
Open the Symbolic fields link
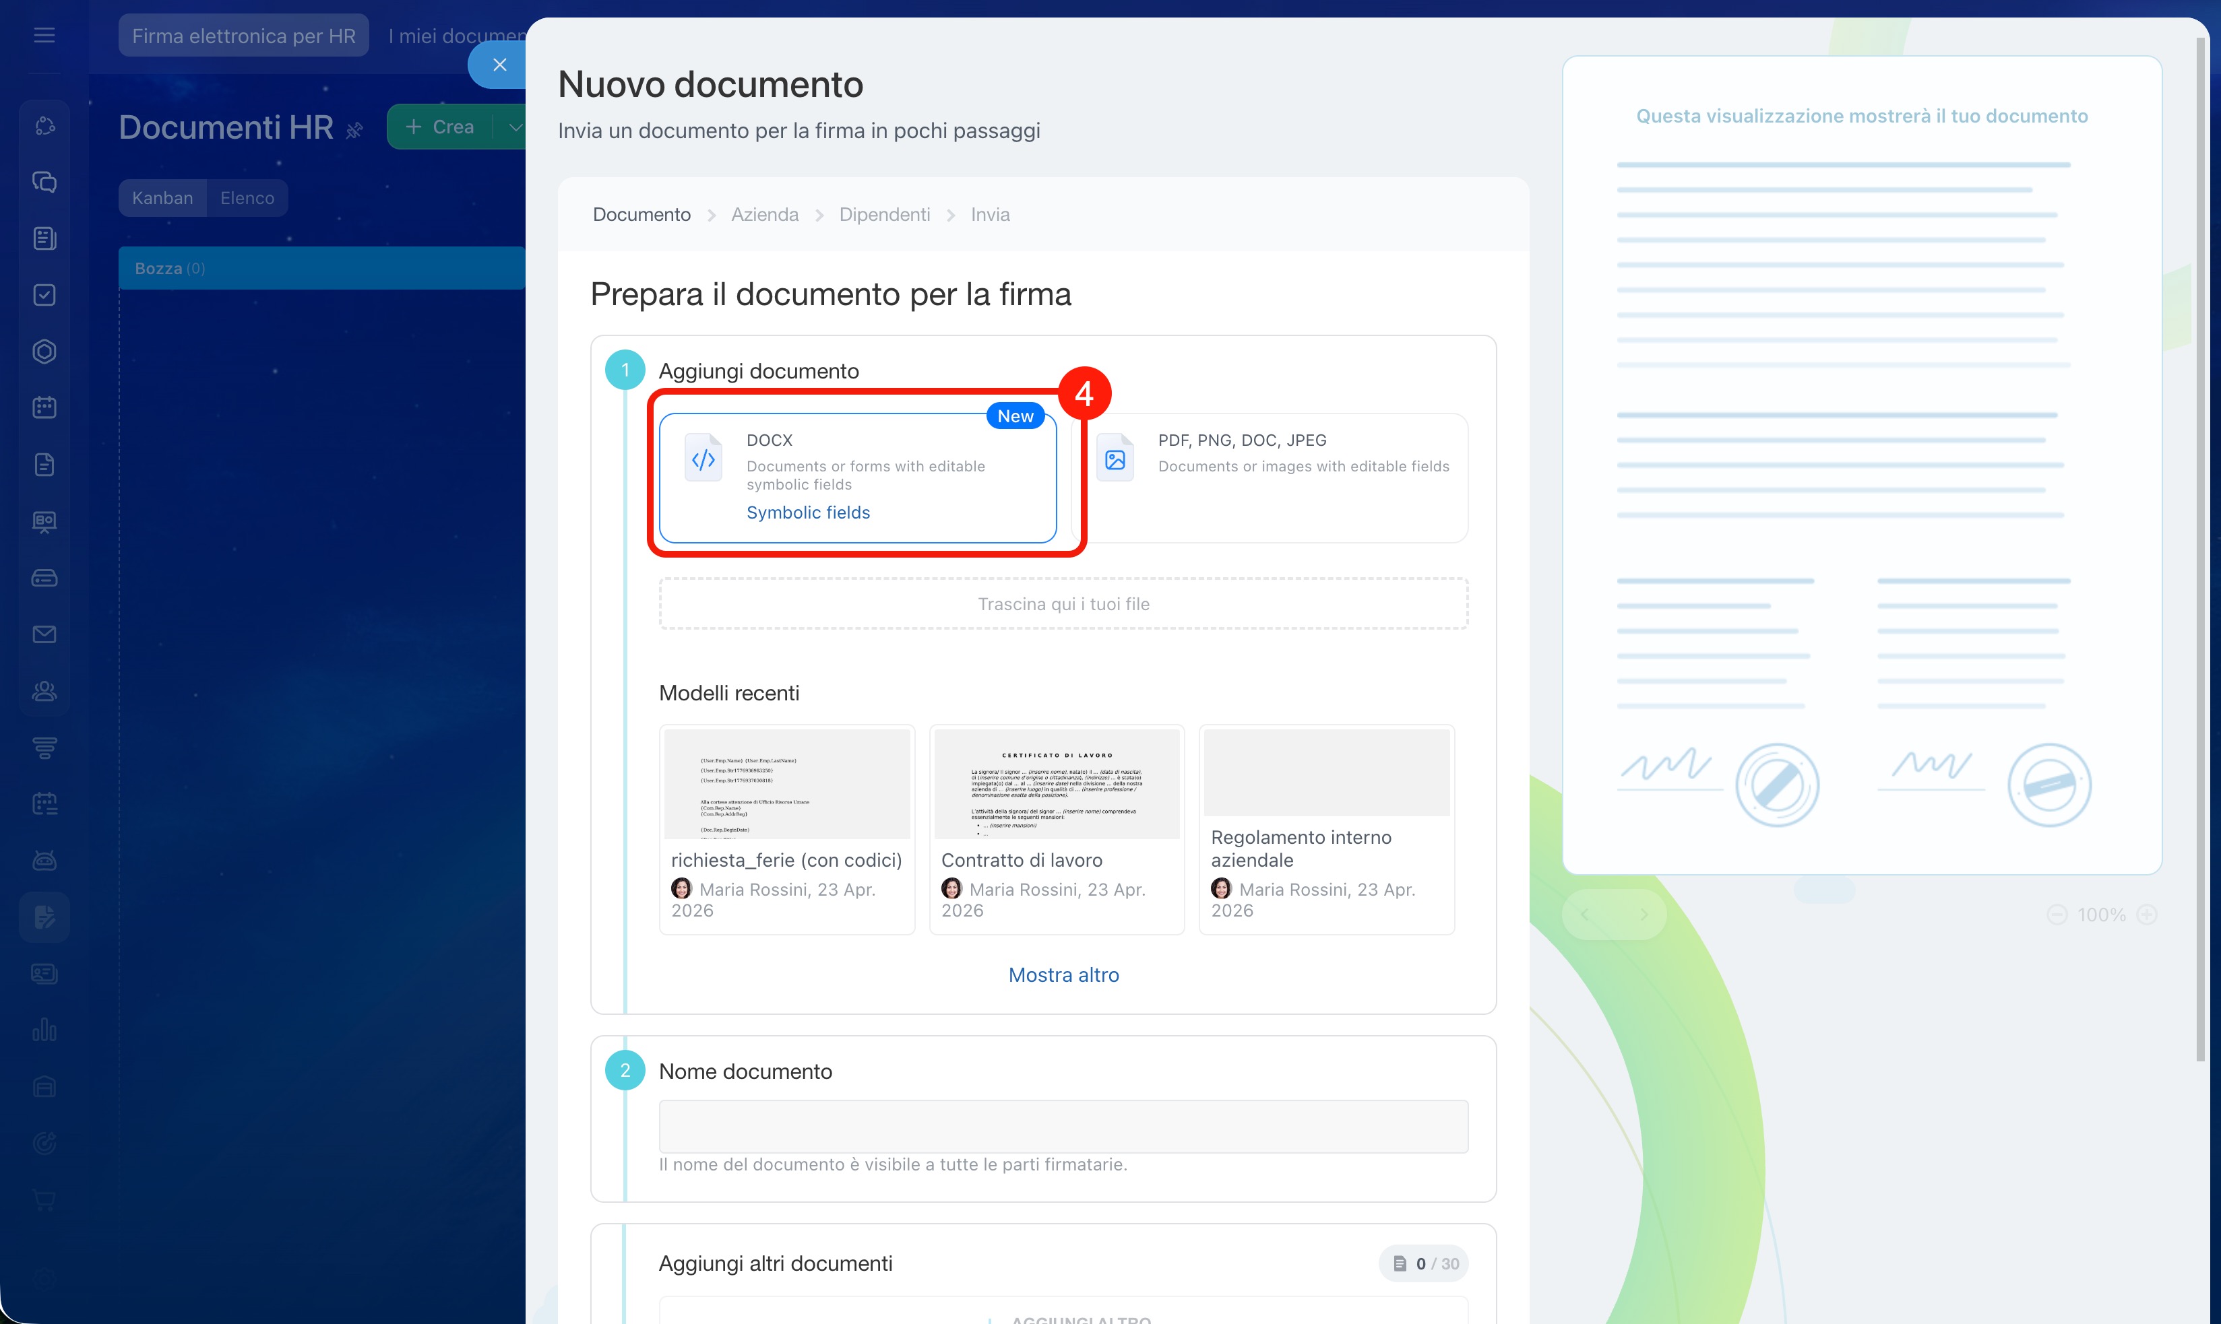(807, 512)
